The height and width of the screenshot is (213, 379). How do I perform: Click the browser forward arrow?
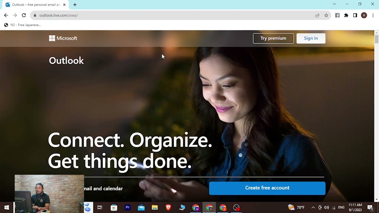tap(15, 15)
